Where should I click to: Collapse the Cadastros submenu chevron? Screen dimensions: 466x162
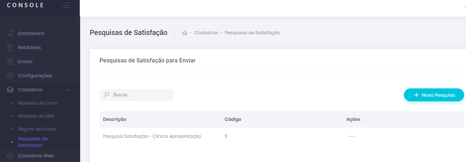click(69, 90)
